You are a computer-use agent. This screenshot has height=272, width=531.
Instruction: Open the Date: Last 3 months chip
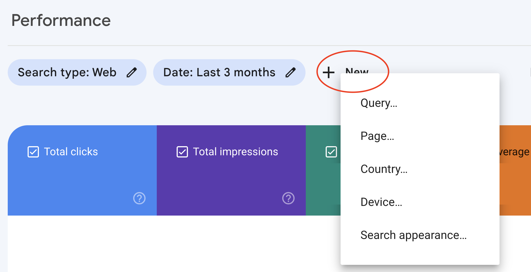(x=229, y=72)
